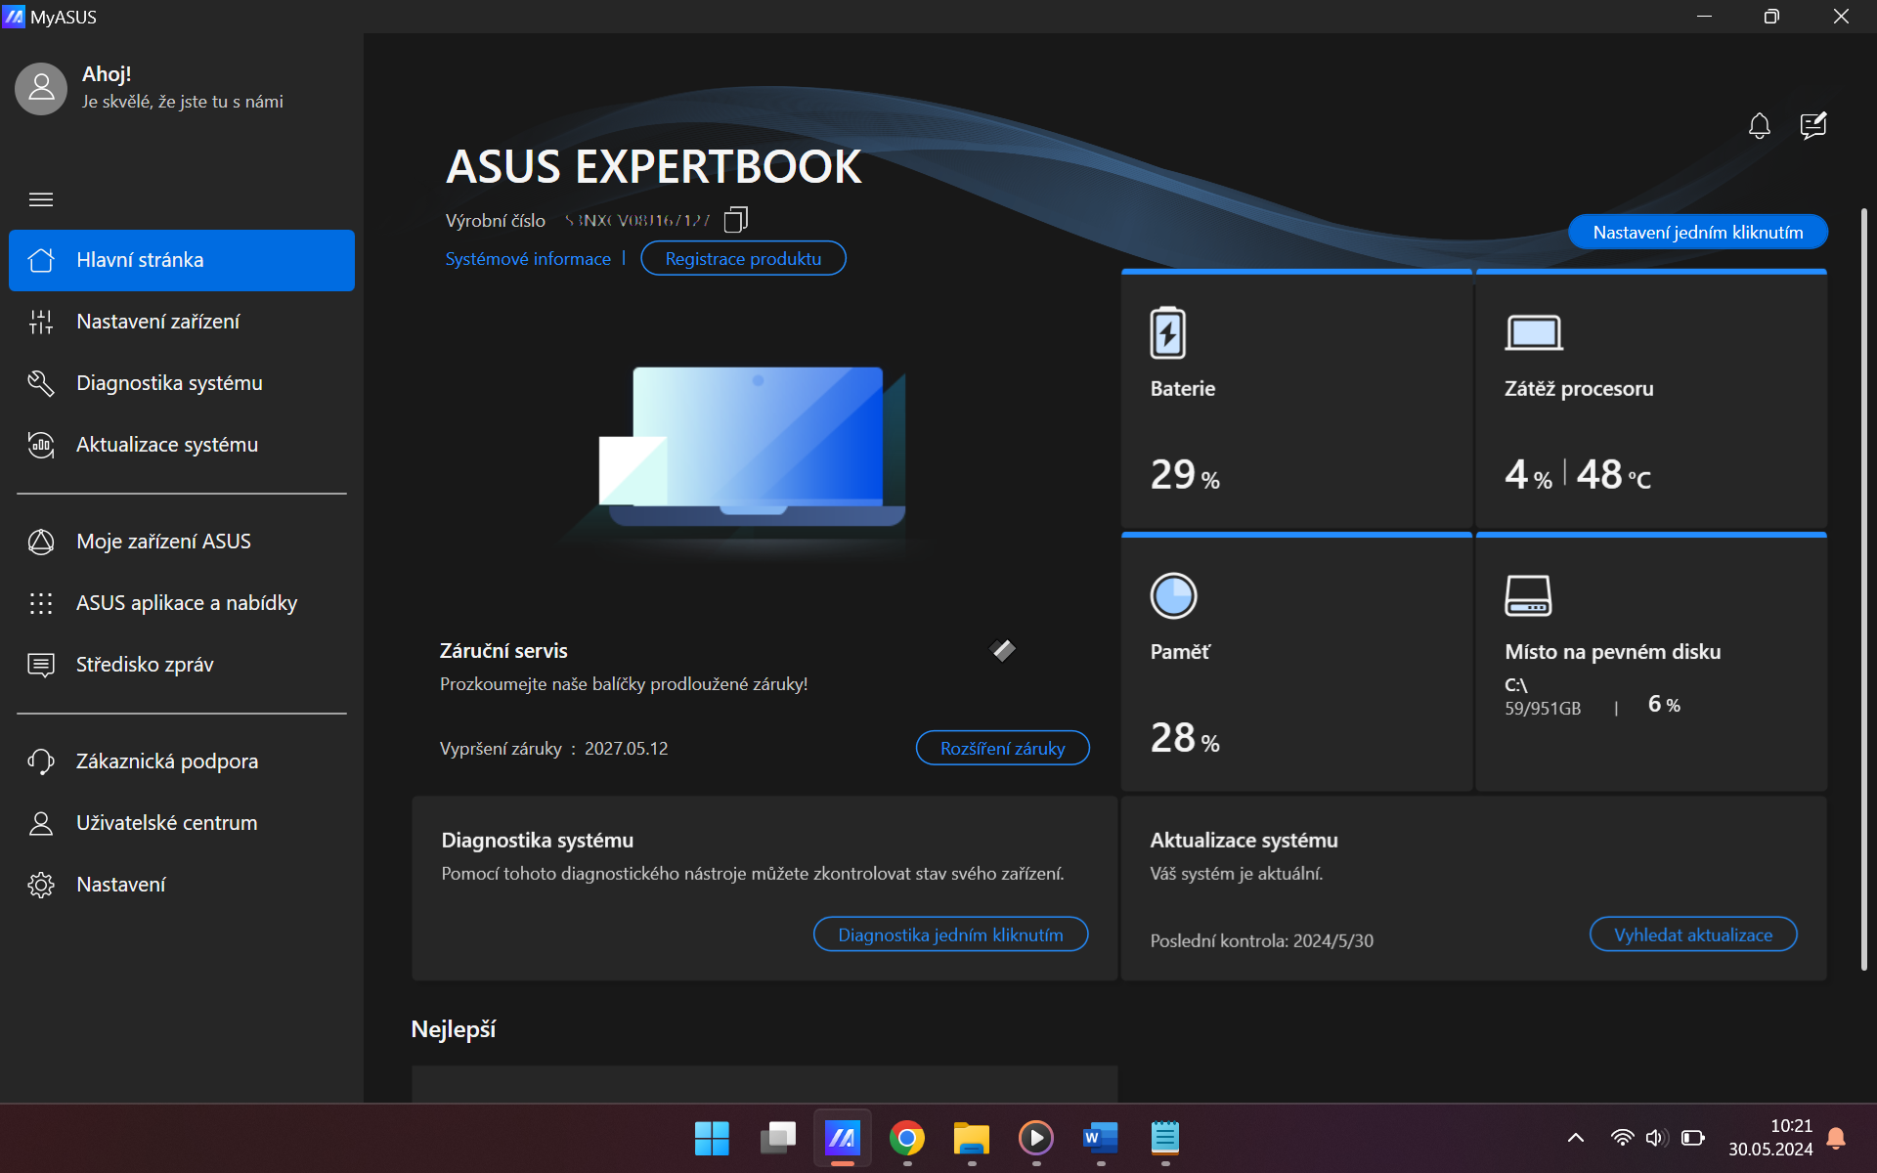
Task: Open clock and date in taskbar
Action: (x=1770, y=1138)
